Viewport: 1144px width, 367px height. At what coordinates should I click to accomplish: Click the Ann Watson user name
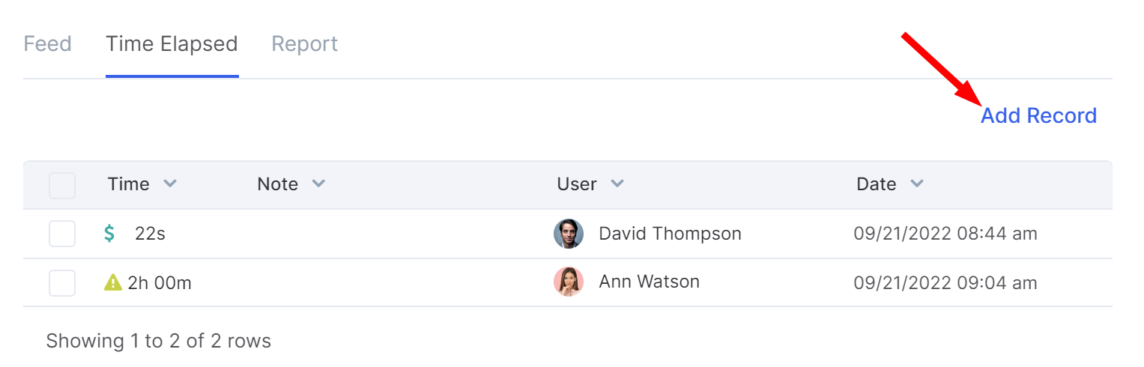tap(649, 282)
